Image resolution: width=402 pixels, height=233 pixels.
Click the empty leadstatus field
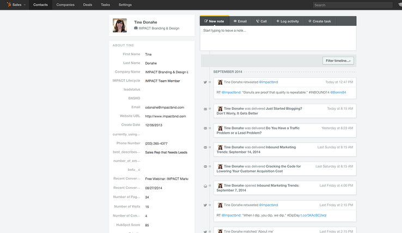coord(167,89)
